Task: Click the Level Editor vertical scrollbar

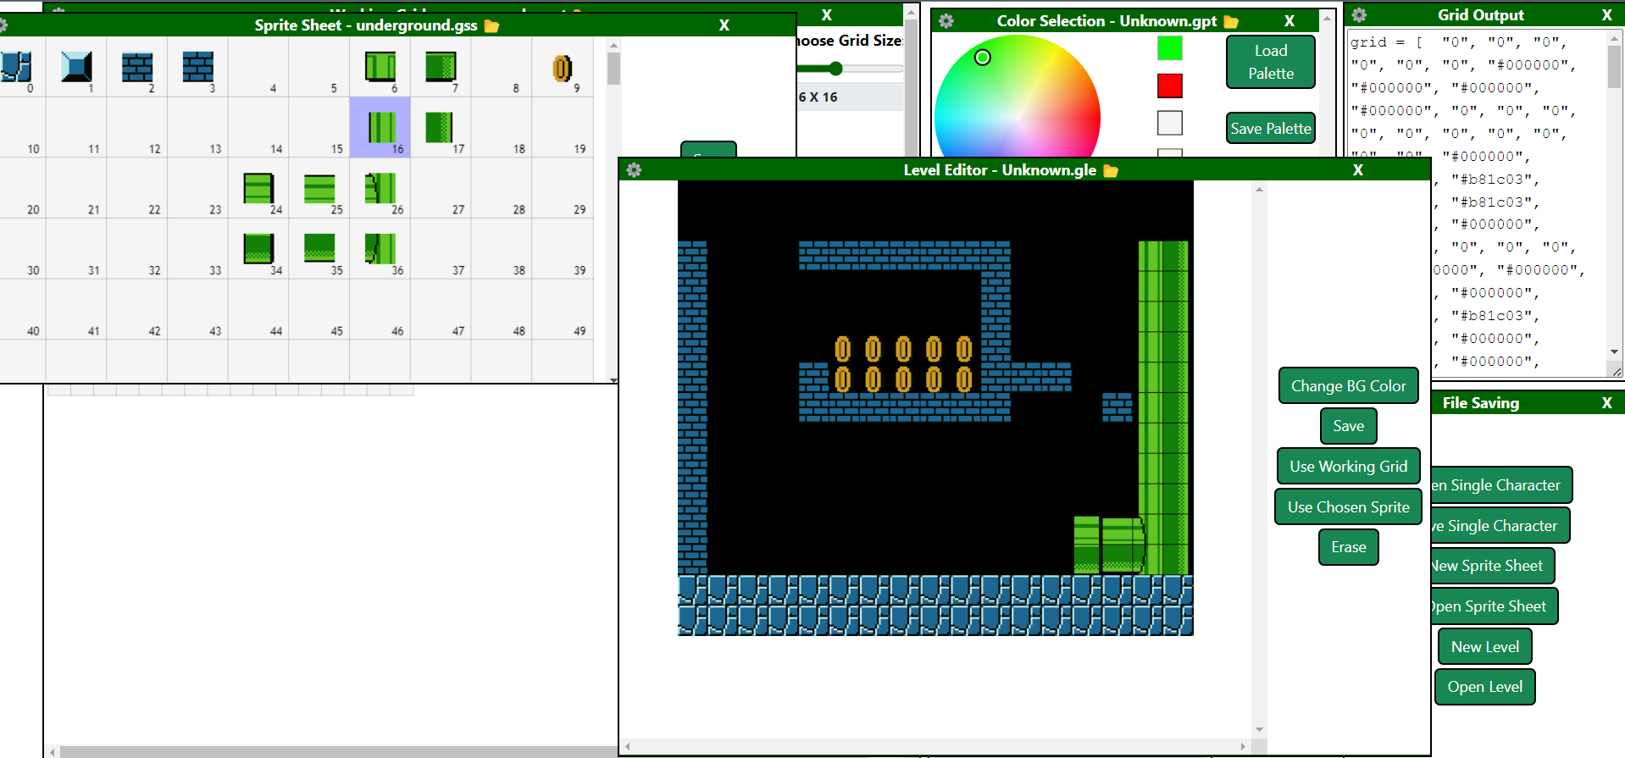Action: (x=1259, y=459)
